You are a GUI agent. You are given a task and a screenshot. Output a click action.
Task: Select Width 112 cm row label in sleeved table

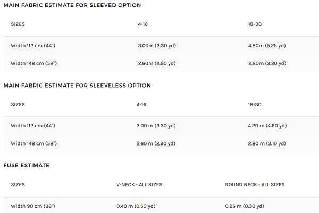(x=33, y=46)
